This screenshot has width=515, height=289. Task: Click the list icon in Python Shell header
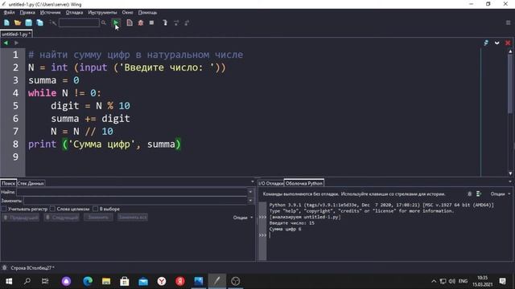(x=479, y=194)
